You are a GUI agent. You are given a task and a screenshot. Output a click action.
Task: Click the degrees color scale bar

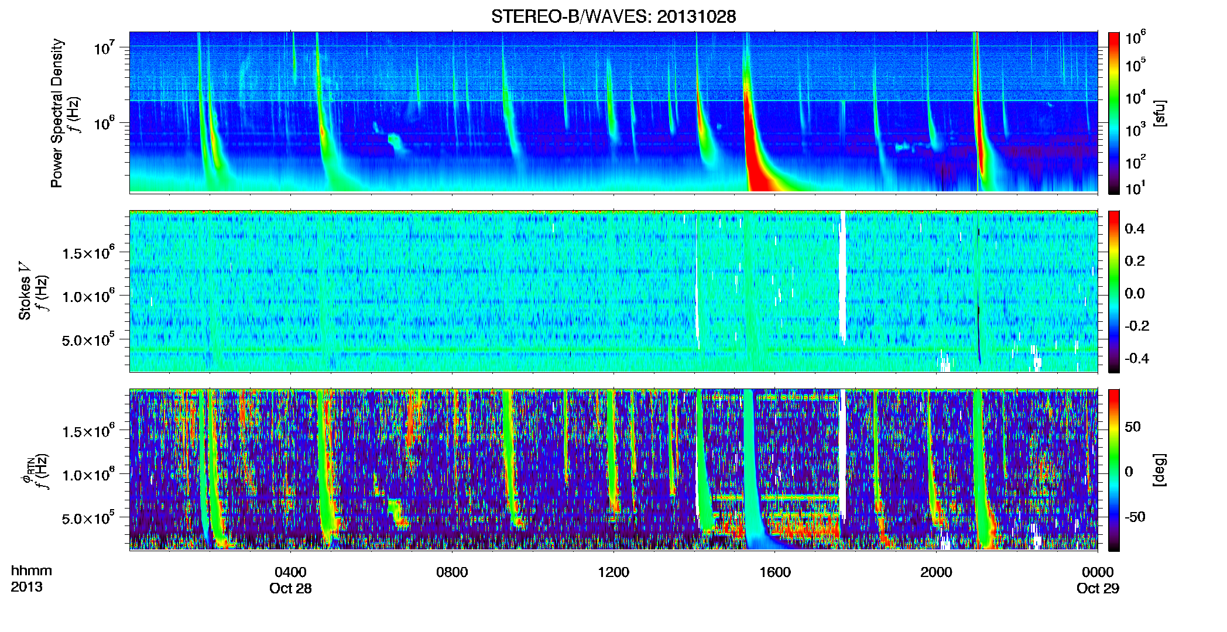[1114, 470]
